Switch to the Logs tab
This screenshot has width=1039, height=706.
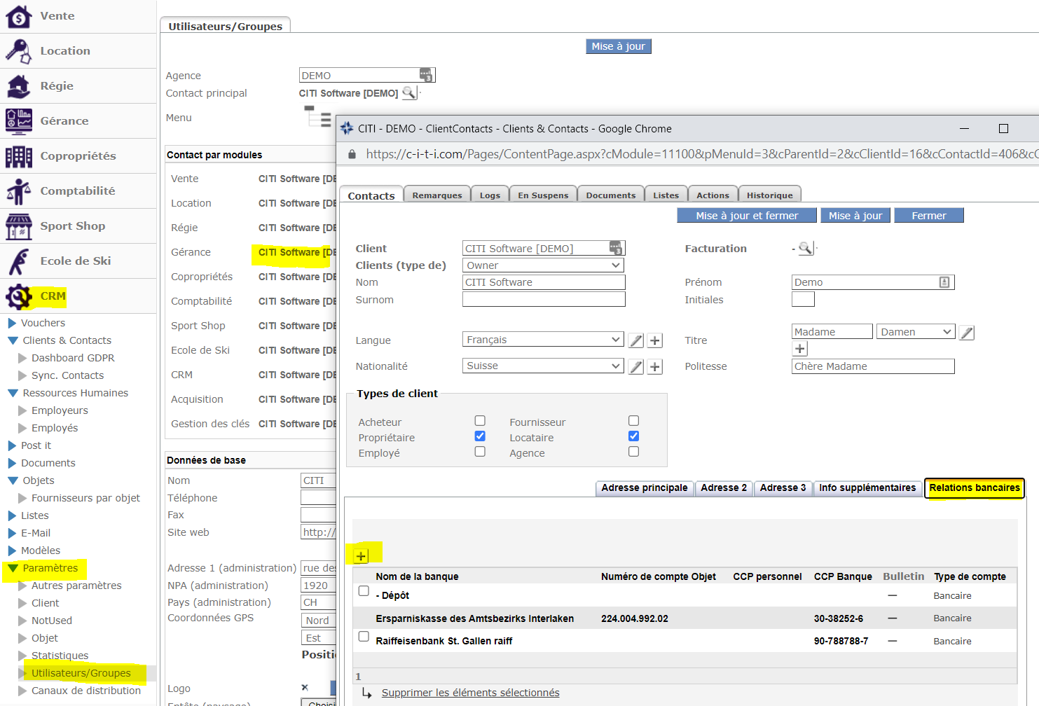(x=490, y=195)
